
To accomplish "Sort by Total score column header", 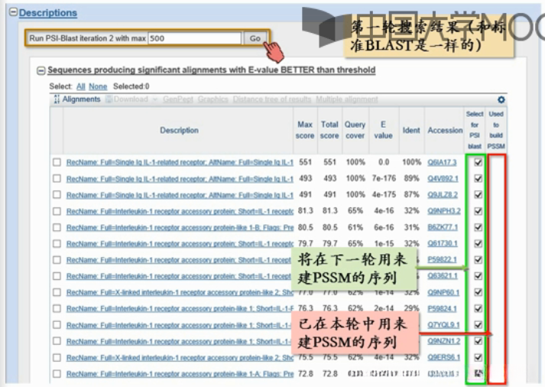I will click(329, 130).
